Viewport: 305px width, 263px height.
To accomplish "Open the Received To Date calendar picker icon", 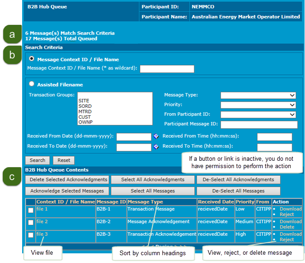I will pyautogui.click(x=156, y=146).
